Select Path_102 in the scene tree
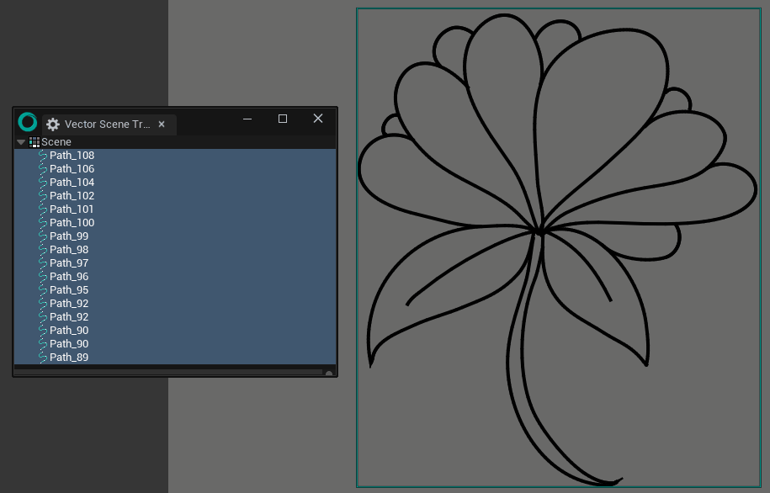 point(71,195)
